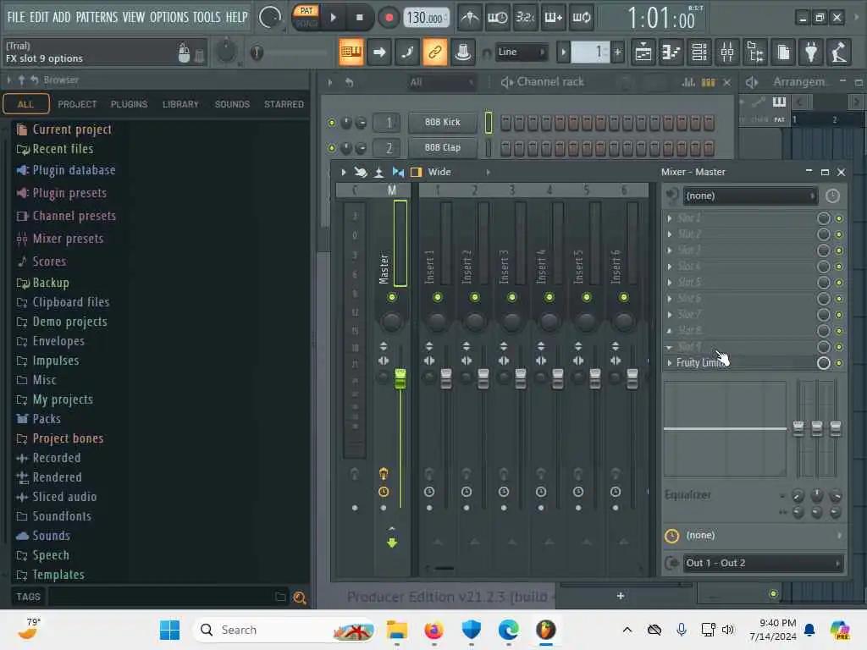
Task: Expand Mixer presets folder
Action: click(68, 239)
